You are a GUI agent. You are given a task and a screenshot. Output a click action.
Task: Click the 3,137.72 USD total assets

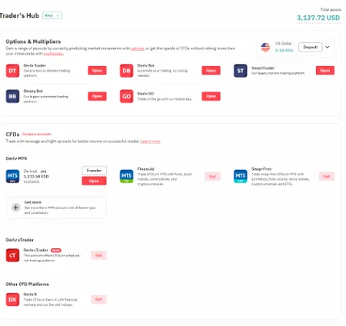pyautogui.click(x=318, y=18)
